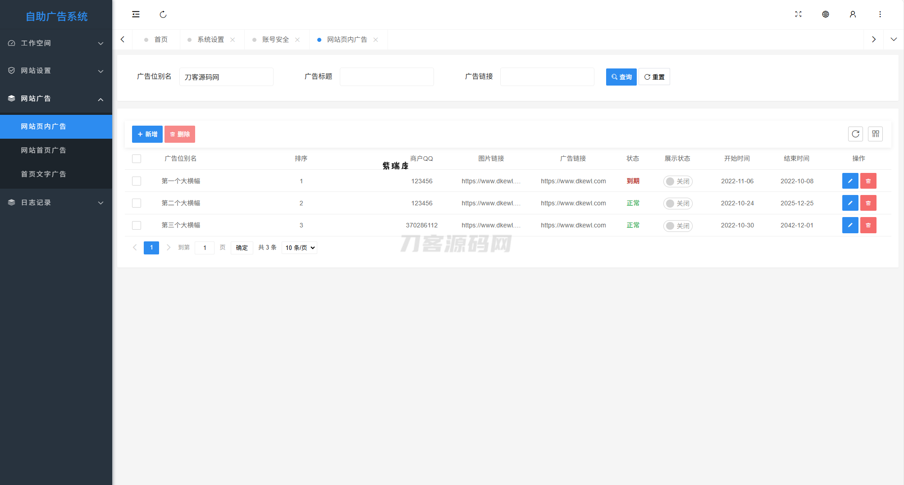Viewport: 904px width, 485px height.
Task: Select the checkbox for 第二个大横幅 row
Action: (137, 203)
